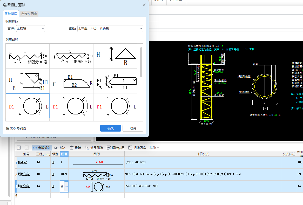Select the rounded shape with B1 B2 R
Image resolution: width=303 pixels, height=205 pixels.
tap(71, 81)
